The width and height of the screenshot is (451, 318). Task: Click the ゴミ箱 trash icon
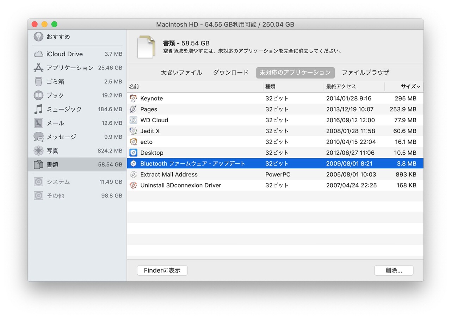[x=38, y=81]
